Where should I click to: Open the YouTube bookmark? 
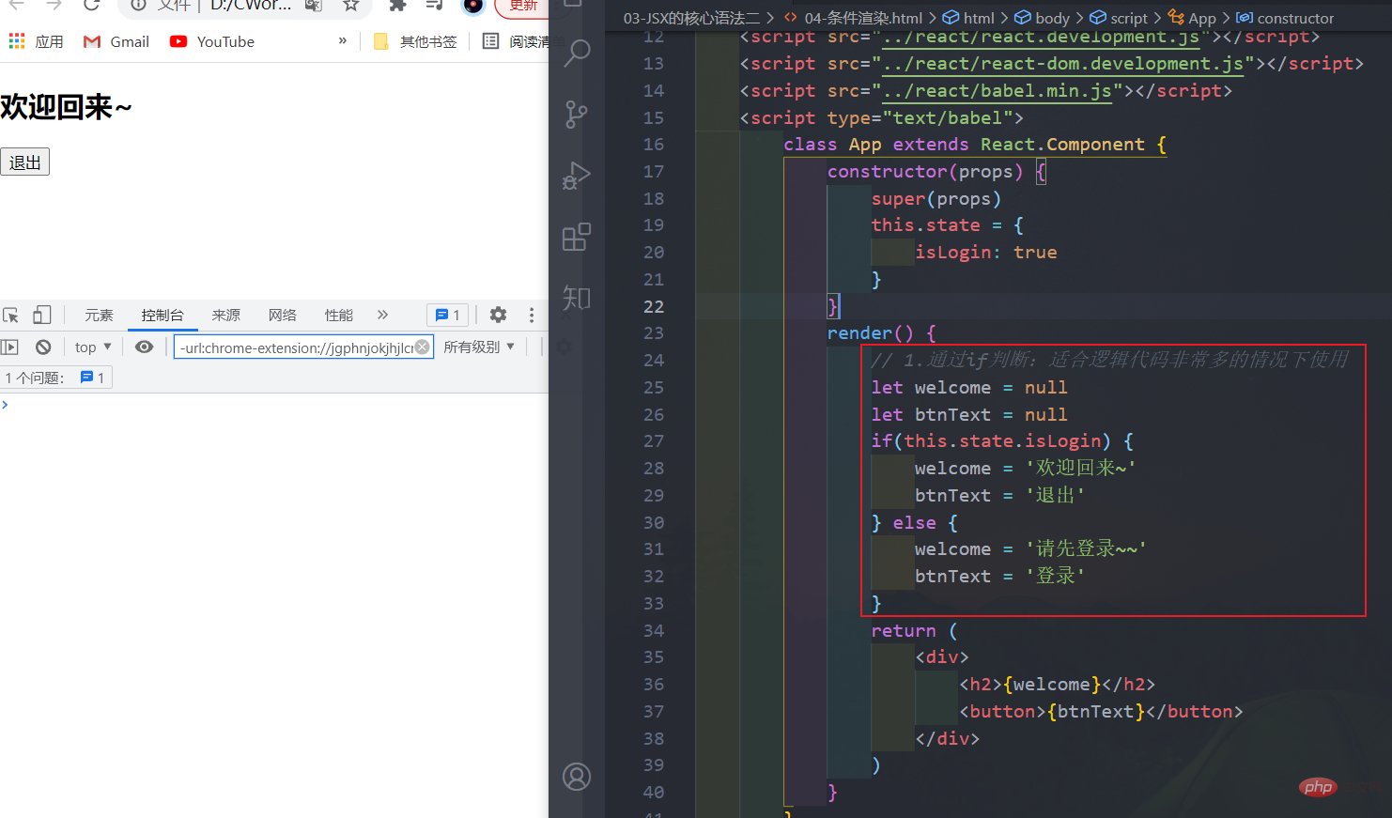click(212, 41)
